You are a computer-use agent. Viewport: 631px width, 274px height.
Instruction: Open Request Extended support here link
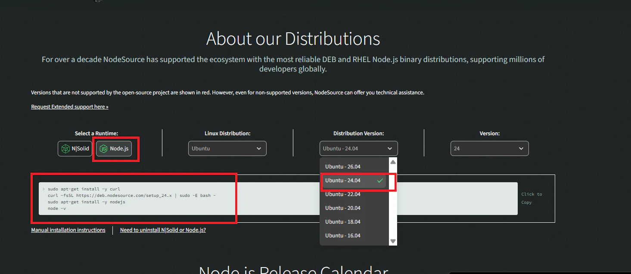[70, 107]
